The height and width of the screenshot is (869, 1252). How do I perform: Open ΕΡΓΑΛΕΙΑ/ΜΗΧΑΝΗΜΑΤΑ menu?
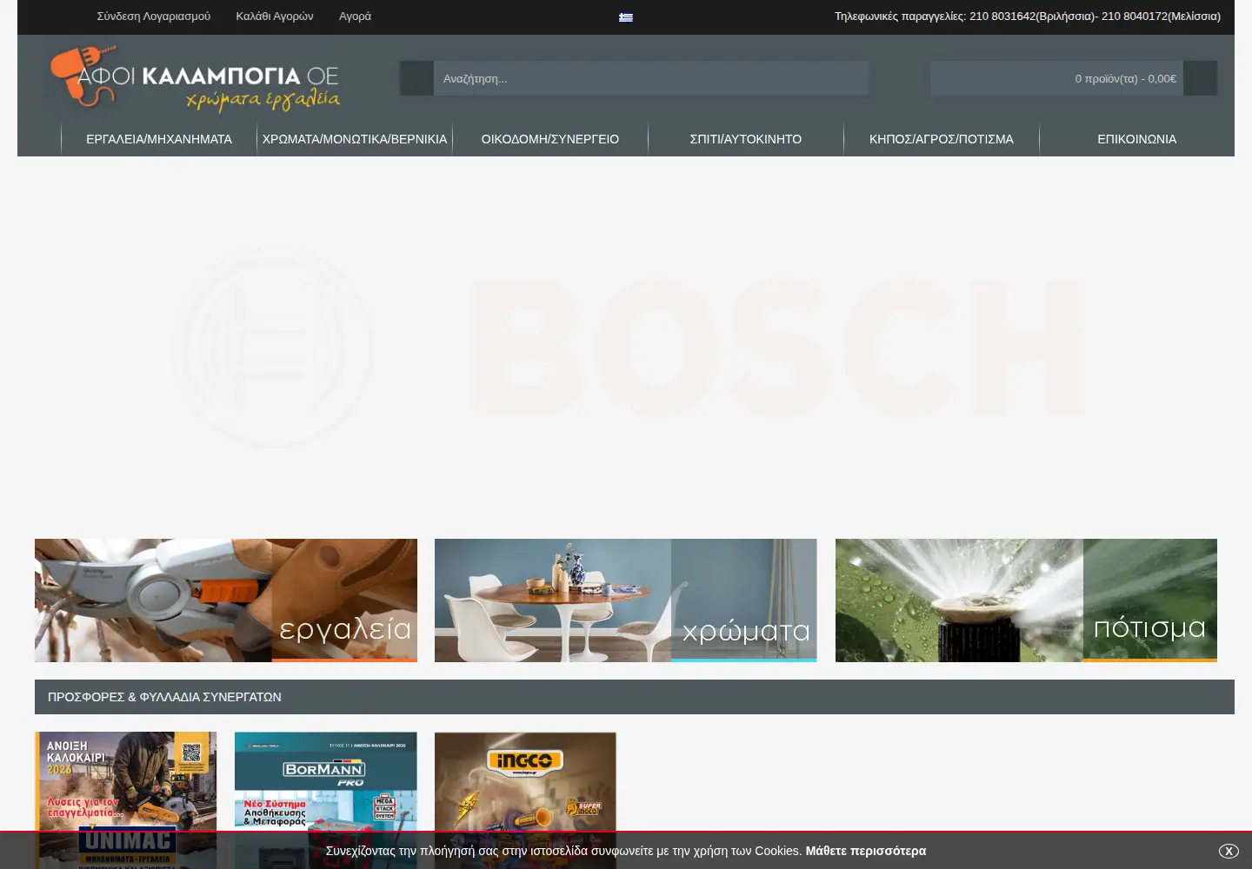(x=159, y=139)
